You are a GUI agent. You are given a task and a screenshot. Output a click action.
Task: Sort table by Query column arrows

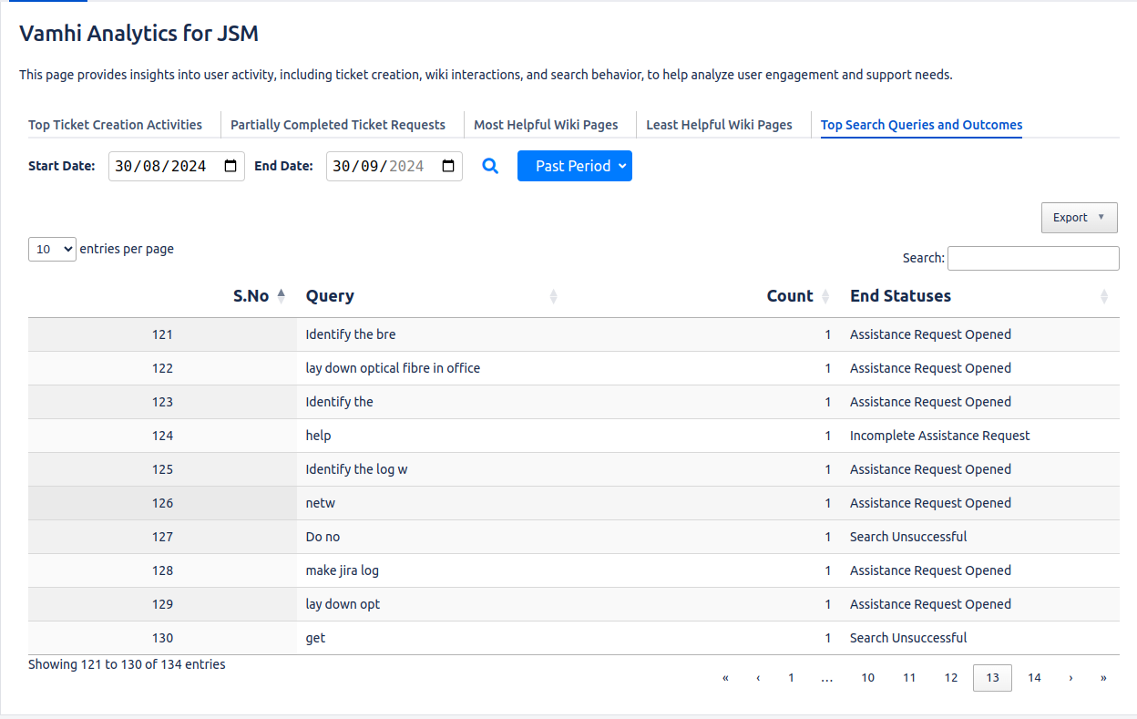tap(553, 296)
